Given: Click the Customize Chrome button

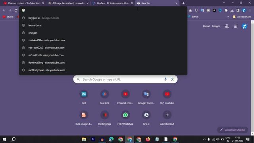Looking at the screenshot, I should [233, 130].
